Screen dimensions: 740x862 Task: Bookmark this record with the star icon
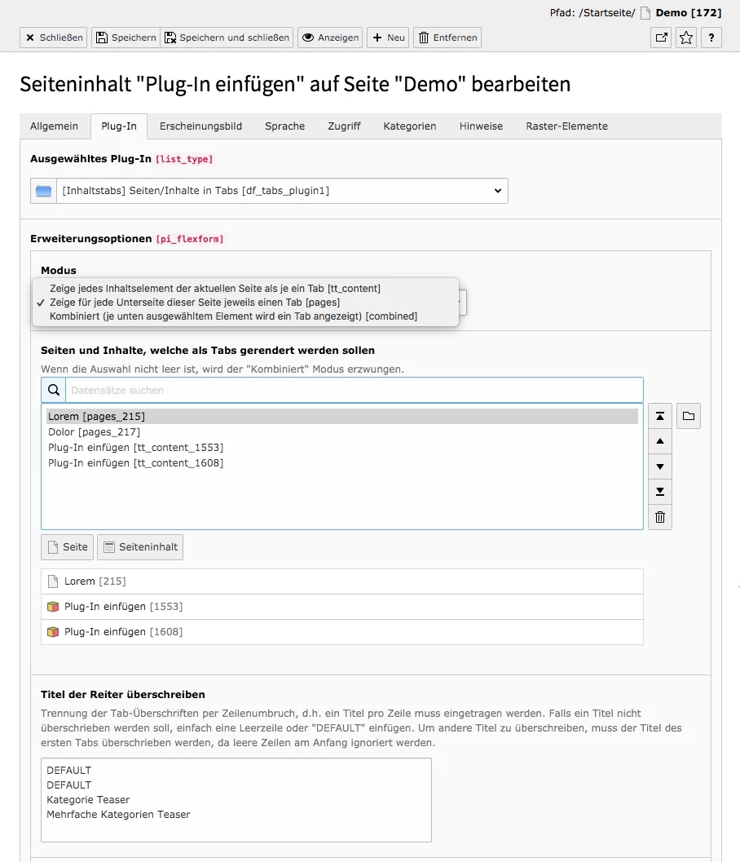[x=685, y=38]
